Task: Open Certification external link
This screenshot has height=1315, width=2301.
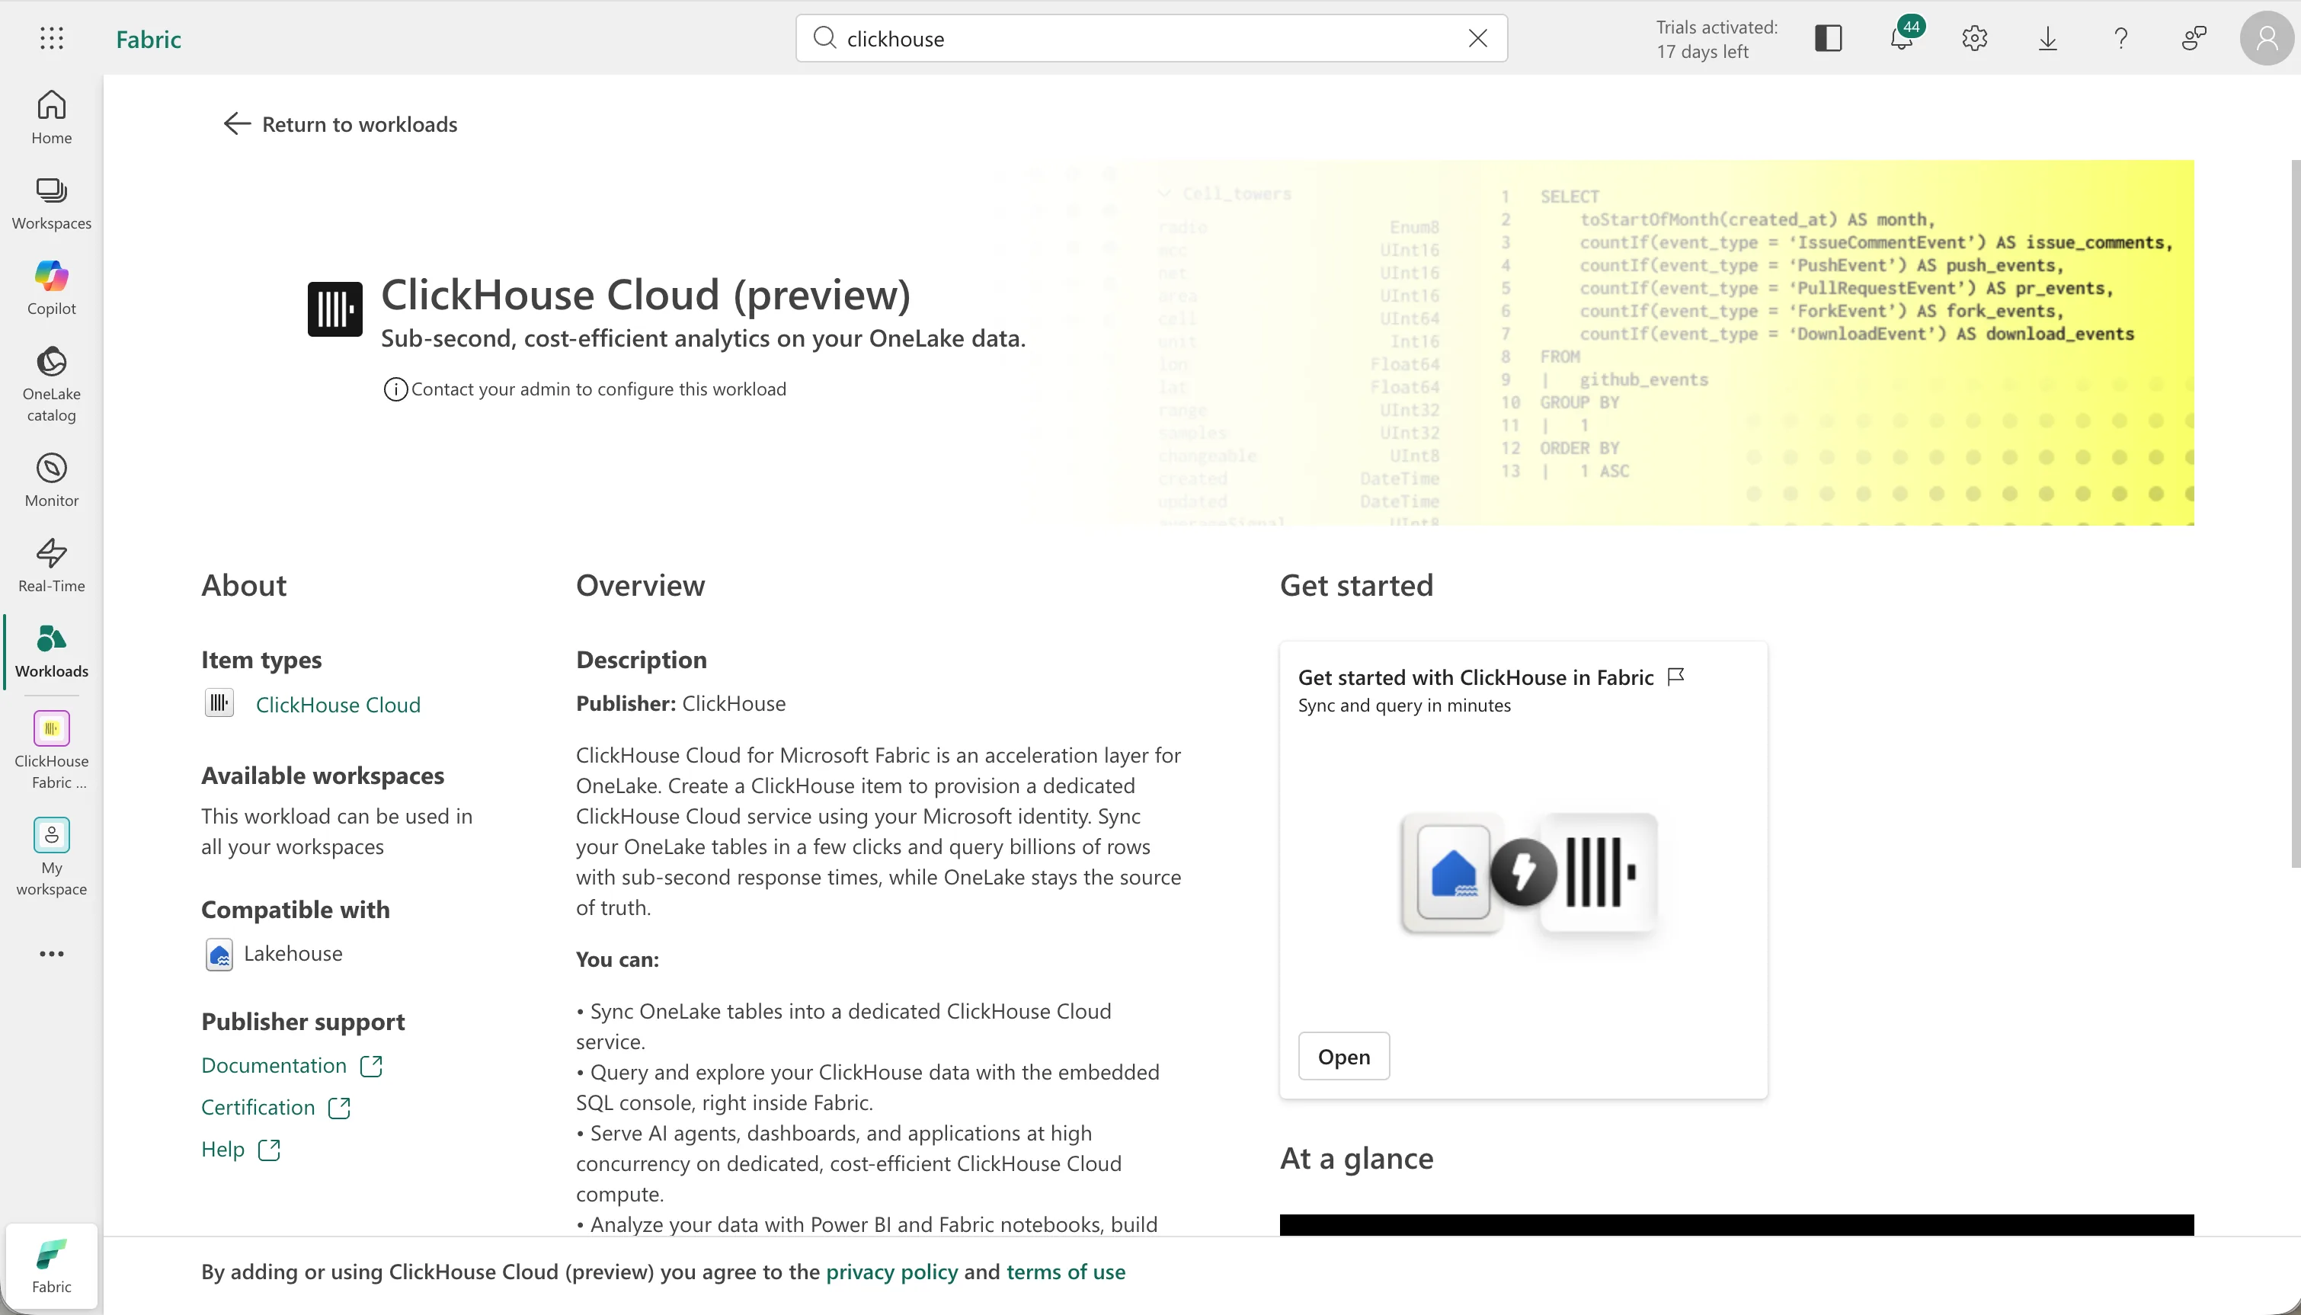Action: pyautogui.click(x=275, y=1107)
